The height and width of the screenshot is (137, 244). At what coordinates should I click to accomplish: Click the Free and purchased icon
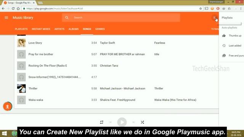[x=224, y=56]
